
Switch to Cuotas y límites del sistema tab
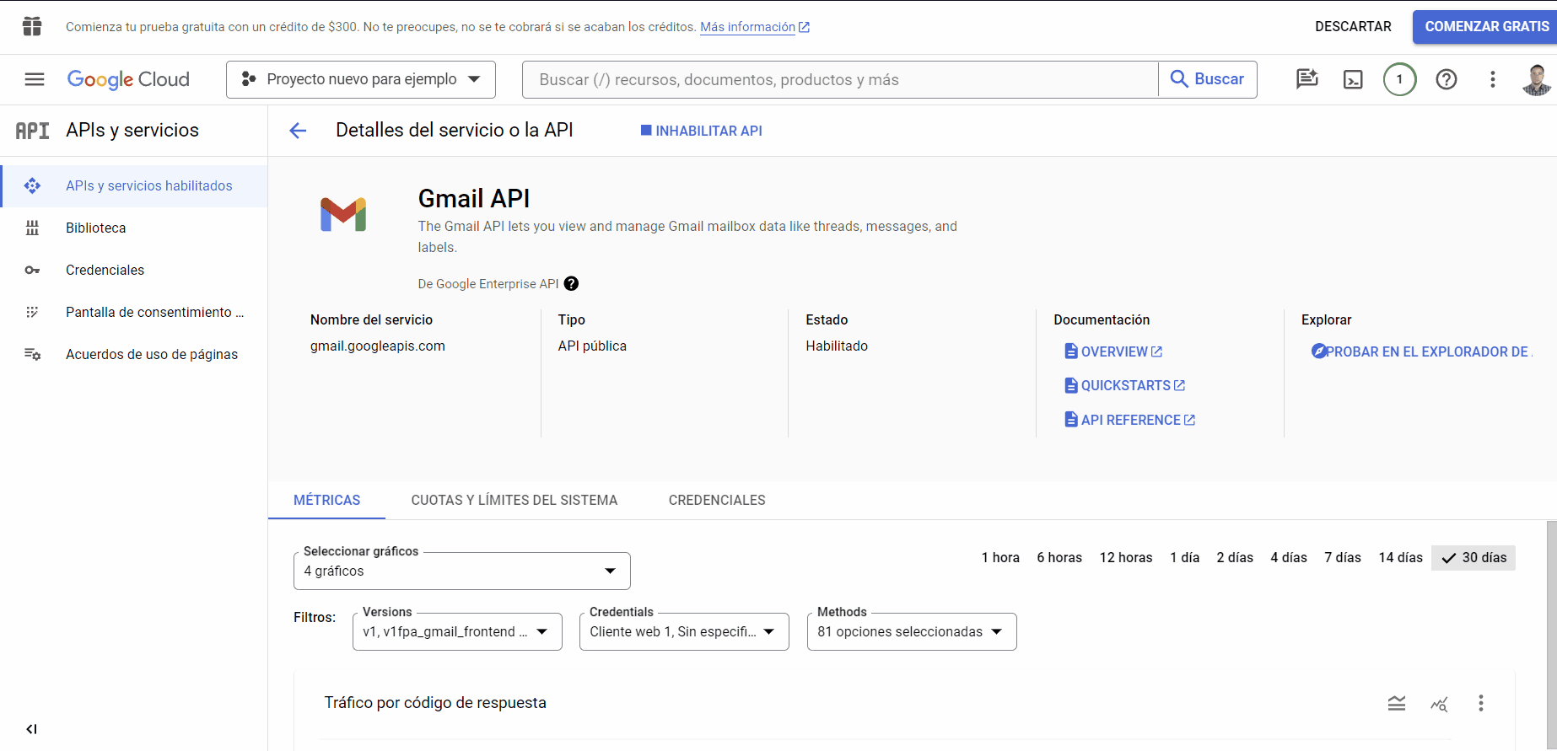tap(514, 500)
